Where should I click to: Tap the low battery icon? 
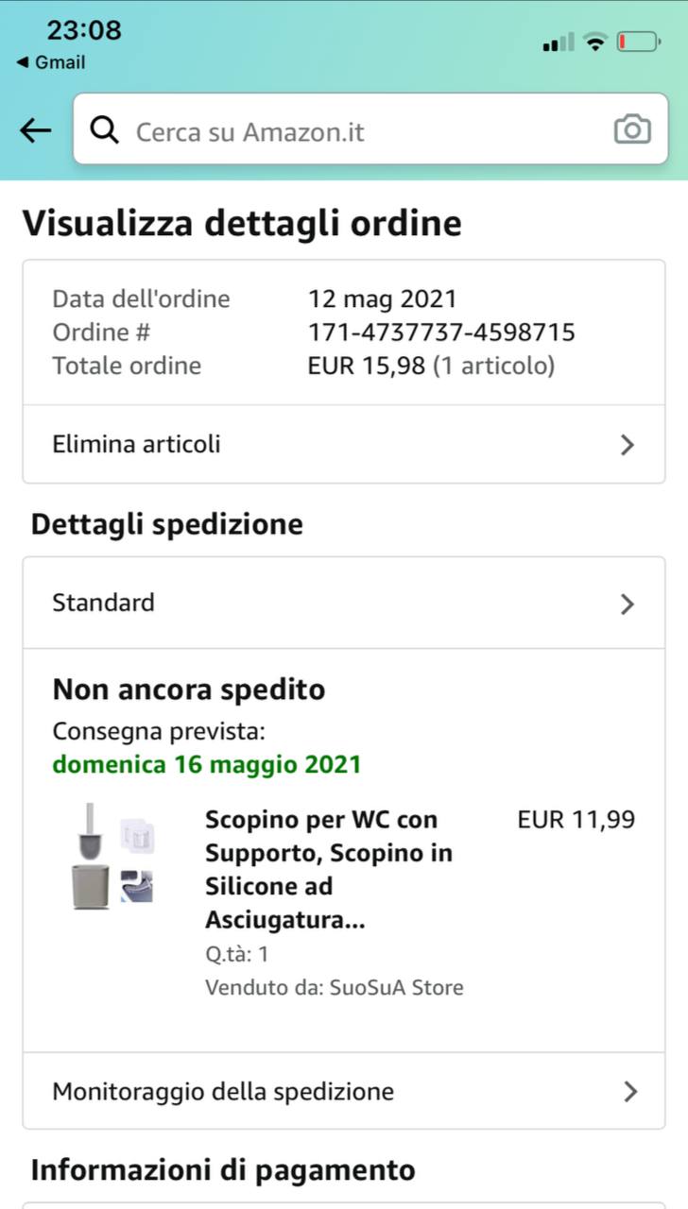tap(638, 42)
